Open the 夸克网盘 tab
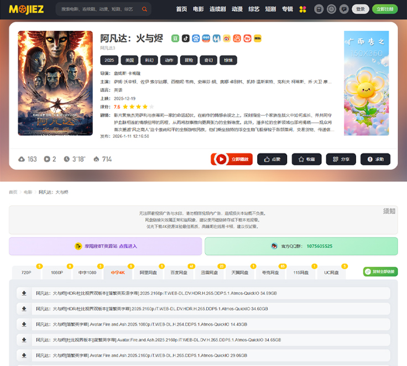Image resolution: width=407 pixels, height=366 pixels. [x=270, y=273]
